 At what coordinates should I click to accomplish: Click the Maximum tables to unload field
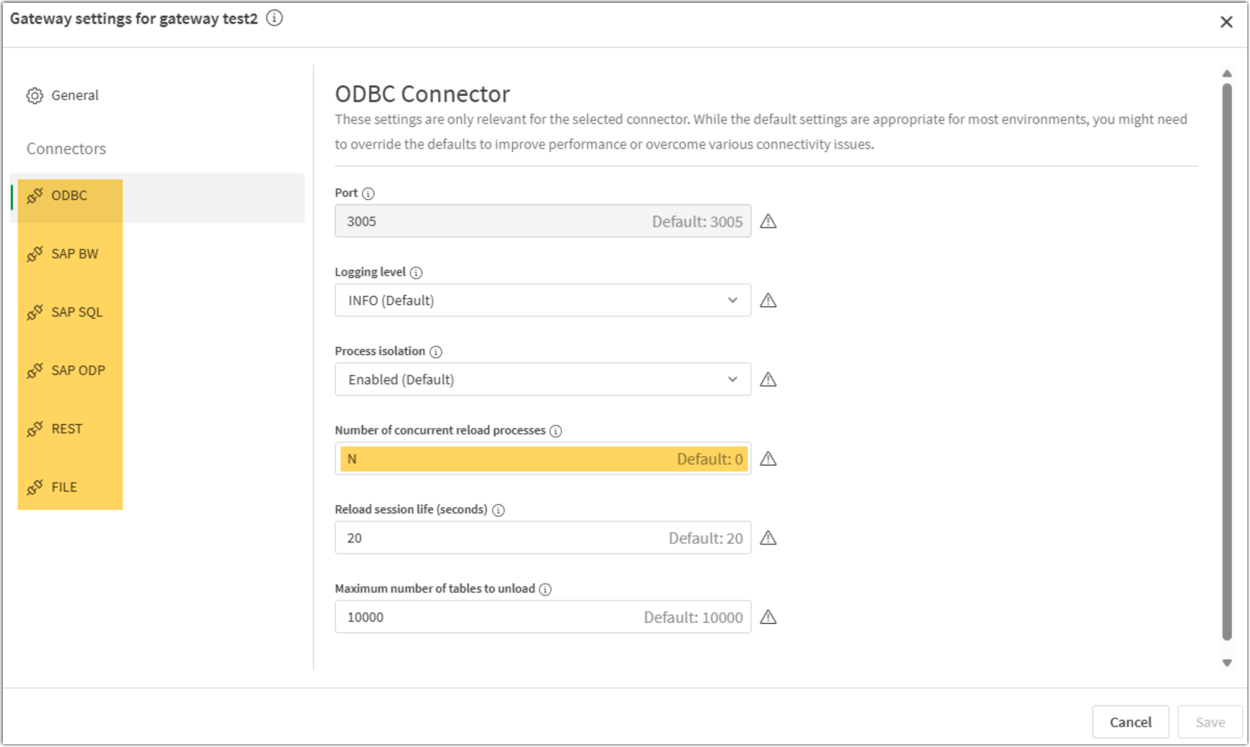[x=543, y=617]
